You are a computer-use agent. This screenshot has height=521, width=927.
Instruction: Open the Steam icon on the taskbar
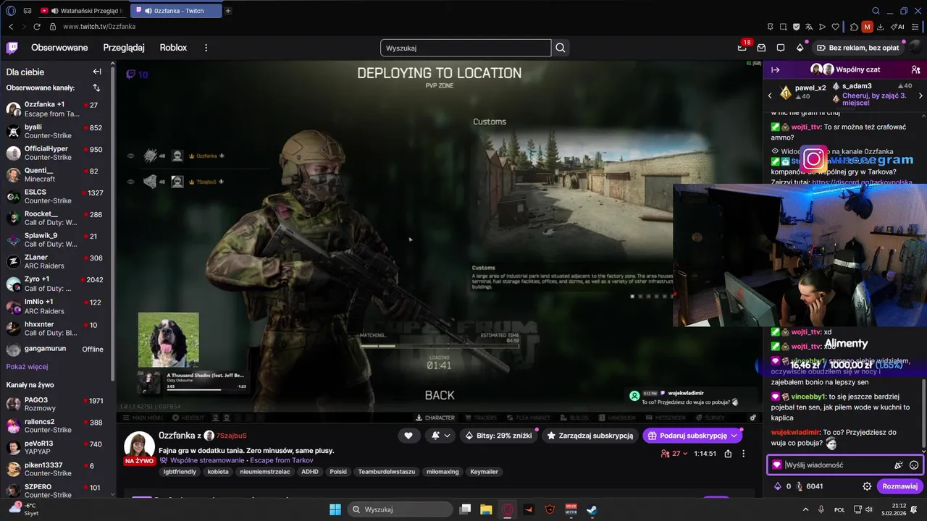pos(592,509)
